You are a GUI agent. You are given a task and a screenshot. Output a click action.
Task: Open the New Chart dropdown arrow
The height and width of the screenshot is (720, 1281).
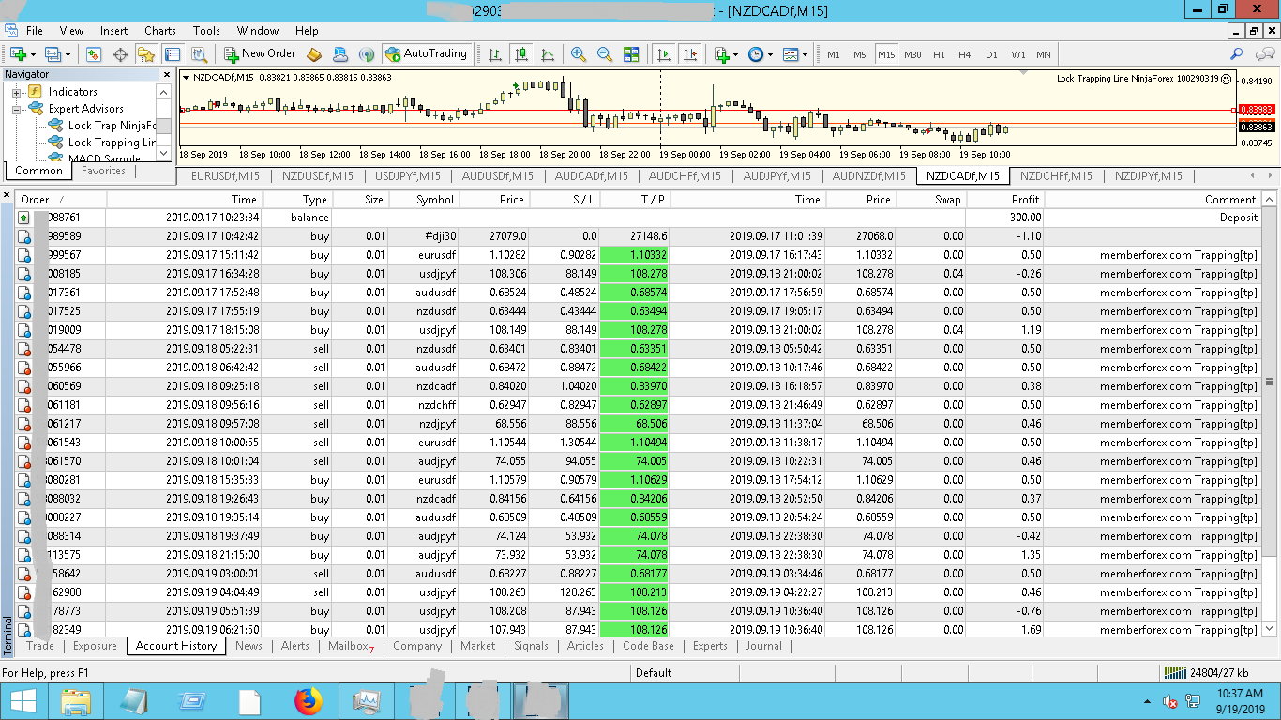tap(33, 54)
